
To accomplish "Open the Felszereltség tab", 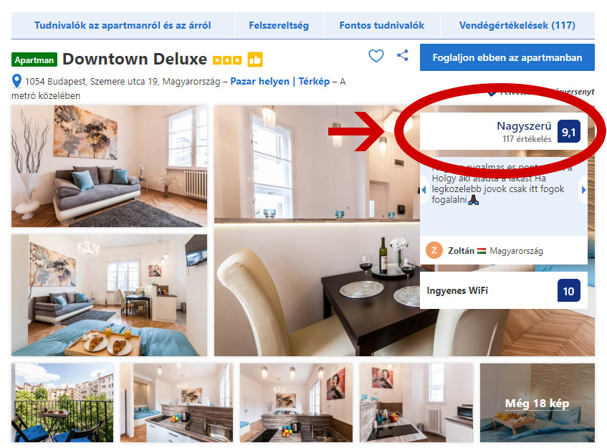I will [279, 26].
